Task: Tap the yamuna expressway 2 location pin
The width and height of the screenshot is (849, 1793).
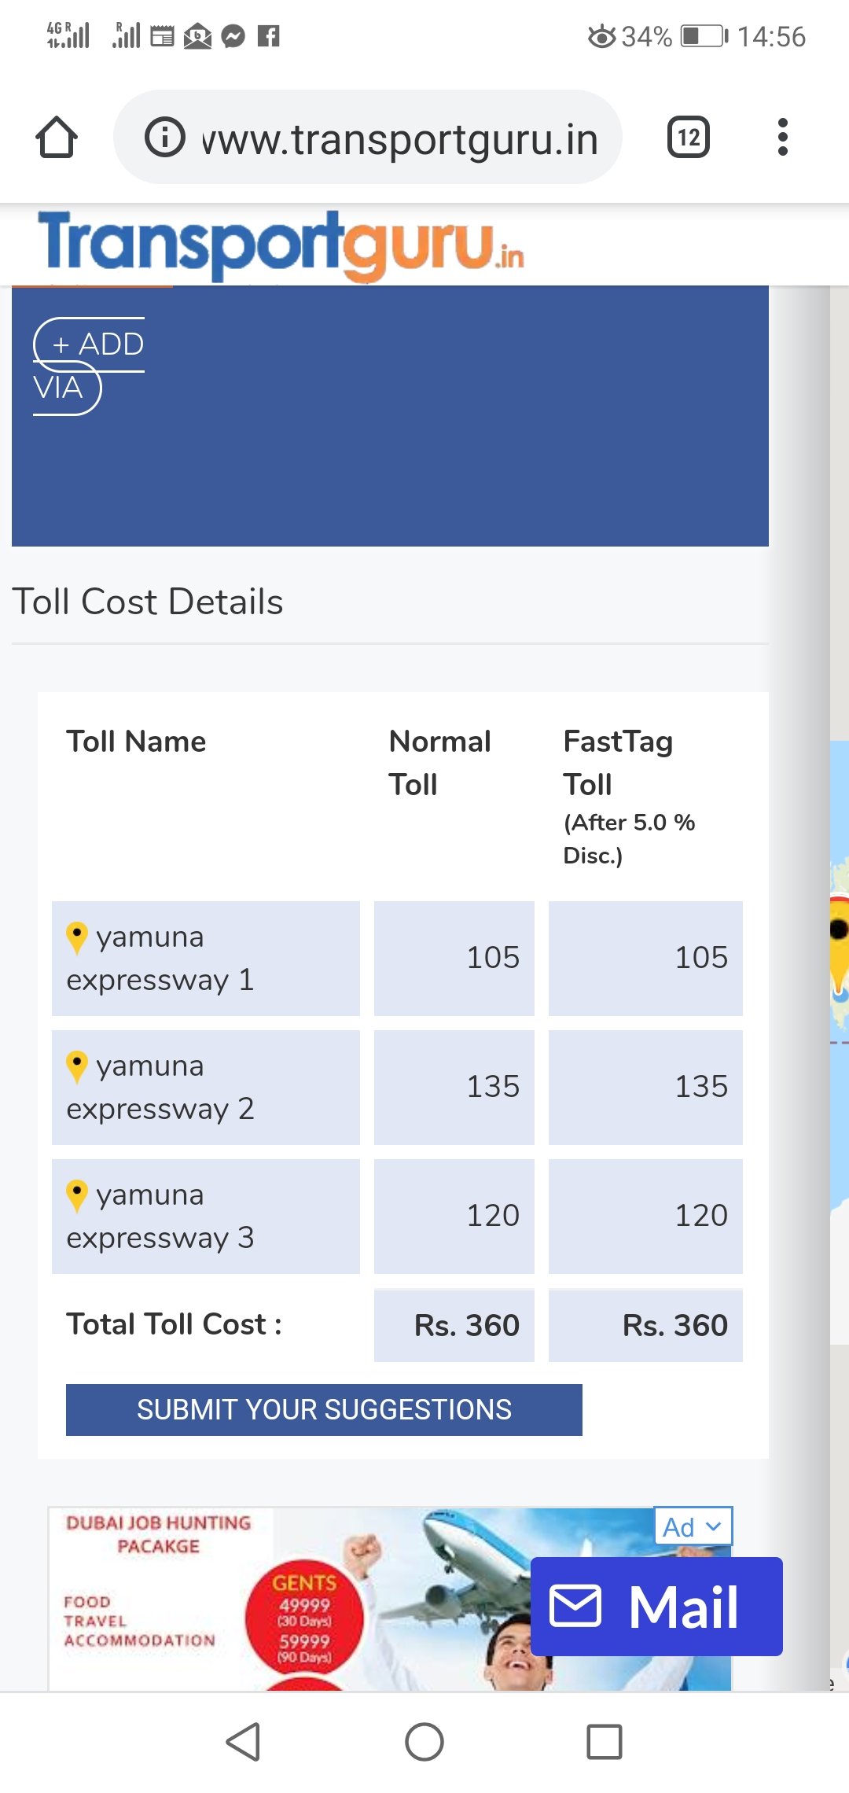Action: (77, 1066)
